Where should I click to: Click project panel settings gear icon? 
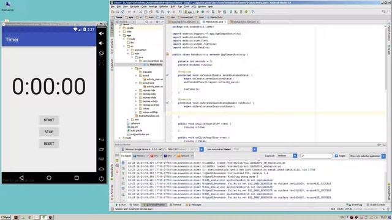(x=157, y=22)
